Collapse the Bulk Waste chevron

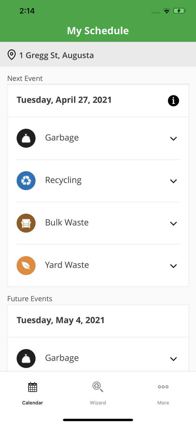coord(173,223)
